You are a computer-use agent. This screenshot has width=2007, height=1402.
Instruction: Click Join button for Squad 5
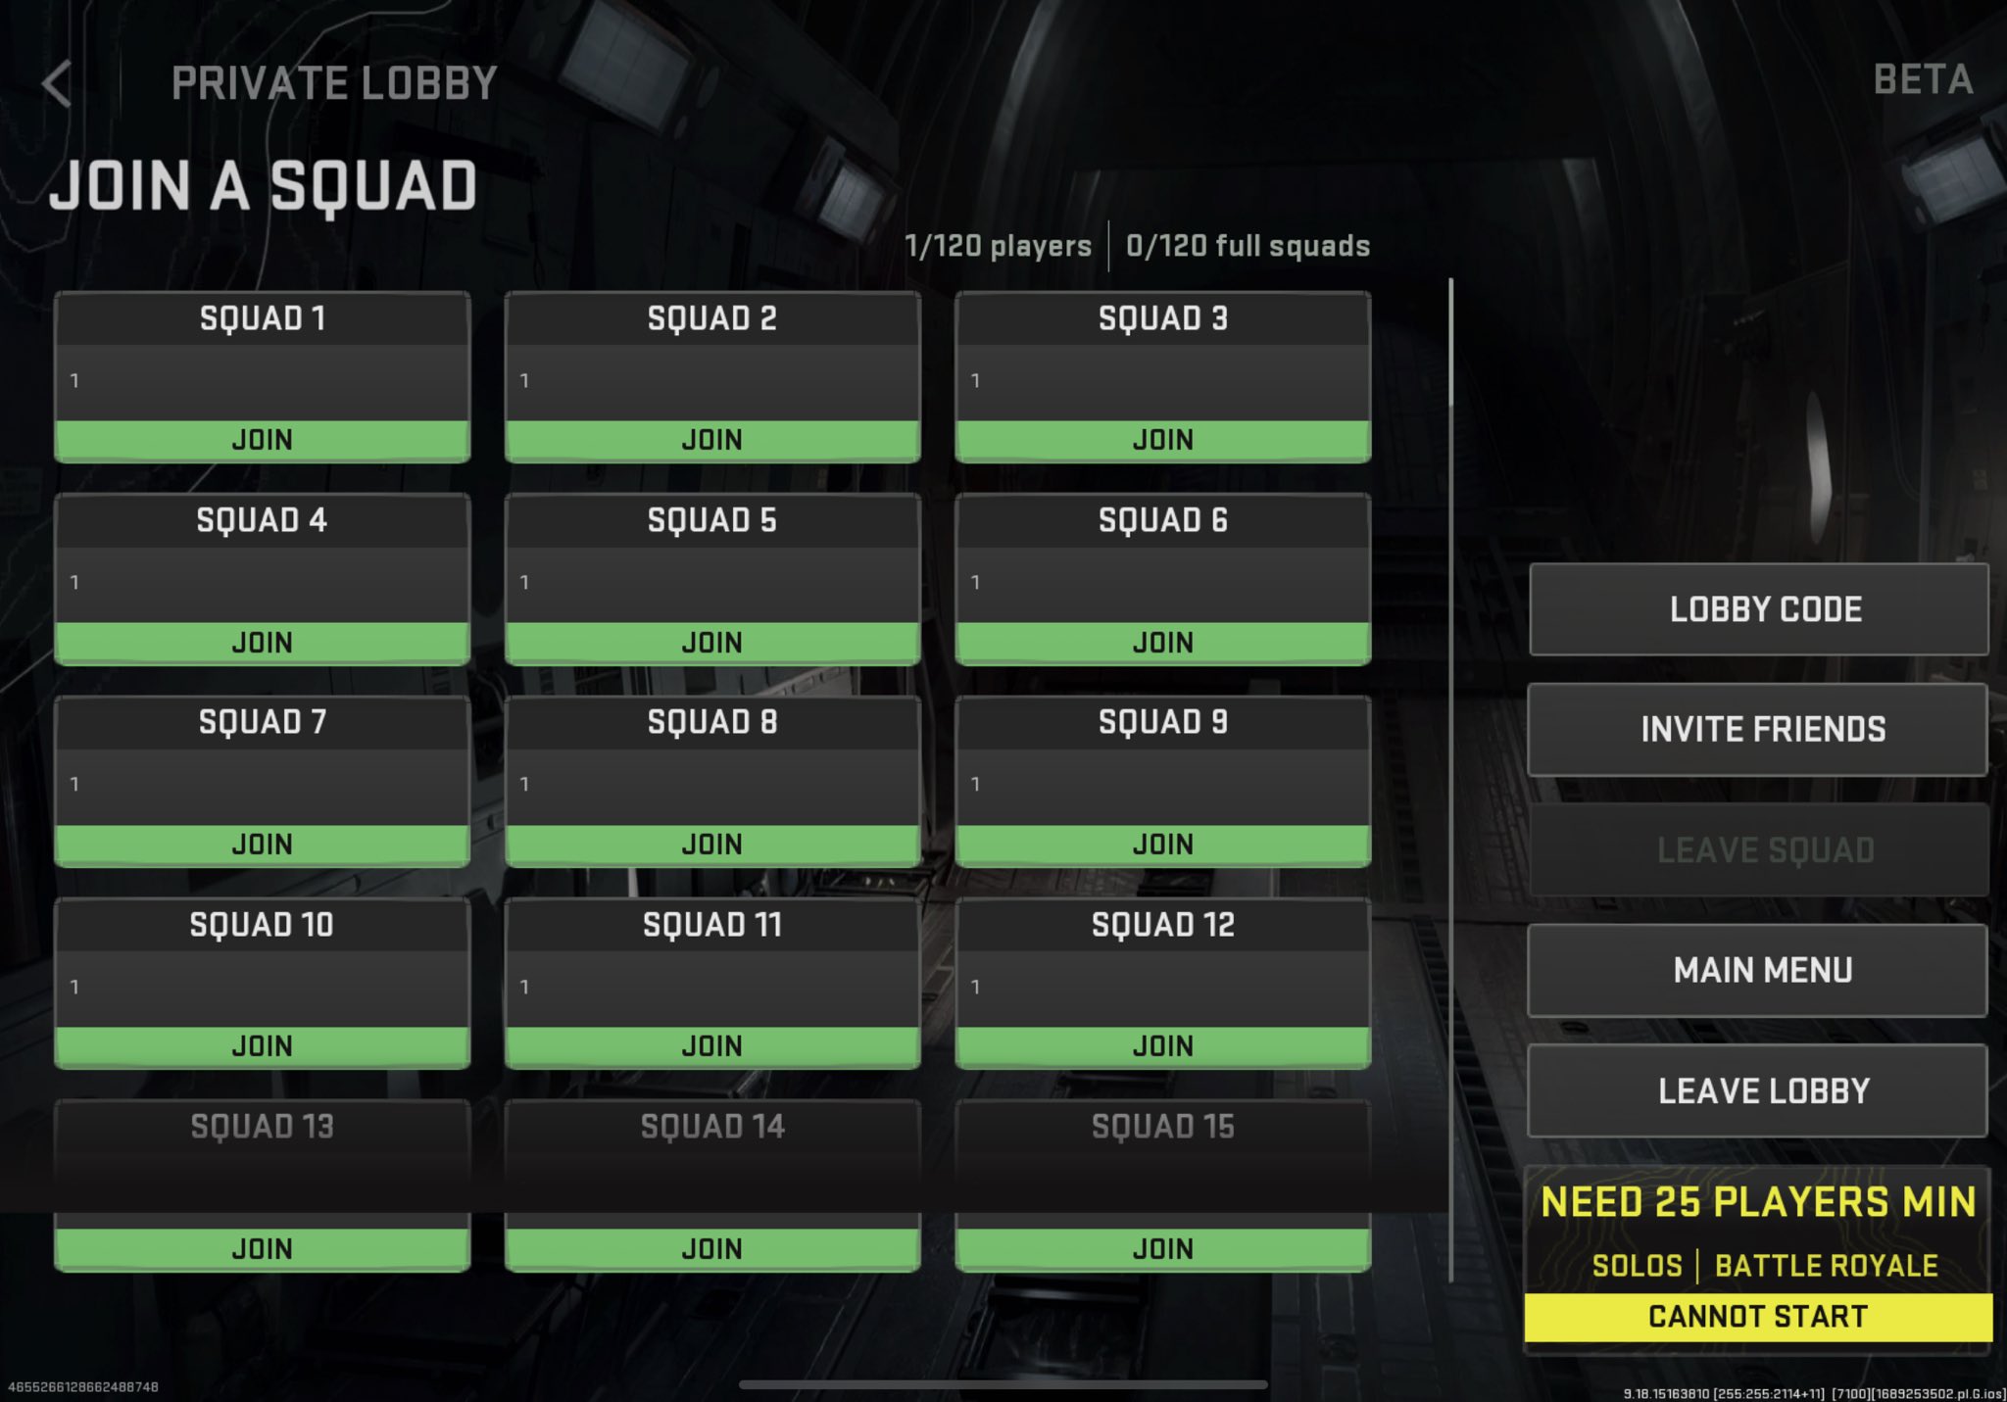710,642
